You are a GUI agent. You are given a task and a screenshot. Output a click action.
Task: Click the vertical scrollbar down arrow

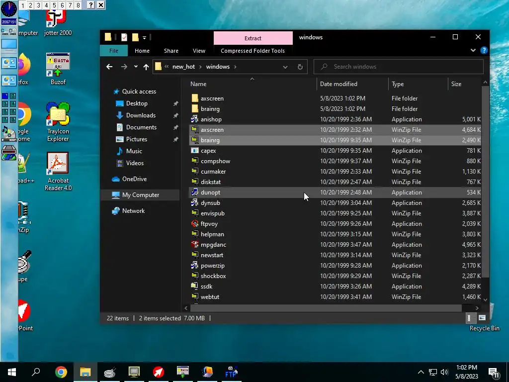click(485, 299)
